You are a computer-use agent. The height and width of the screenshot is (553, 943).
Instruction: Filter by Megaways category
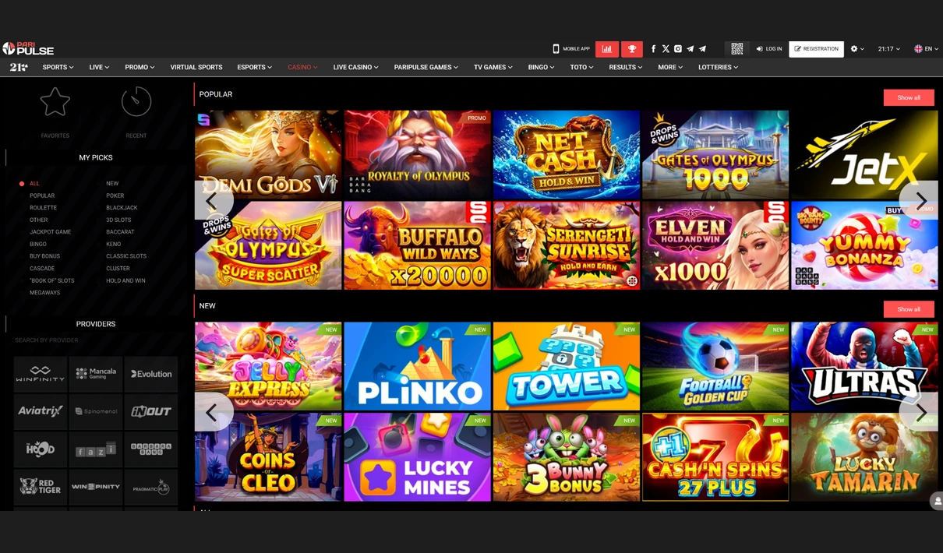(44, 293)
